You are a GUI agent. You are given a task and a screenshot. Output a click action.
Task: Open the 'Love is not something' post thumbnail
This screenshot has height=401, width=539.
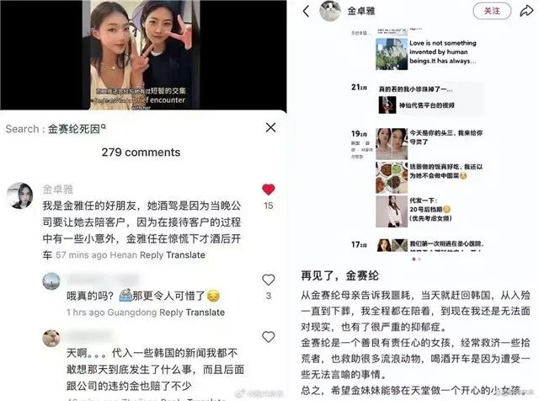[x=392, y=54]
